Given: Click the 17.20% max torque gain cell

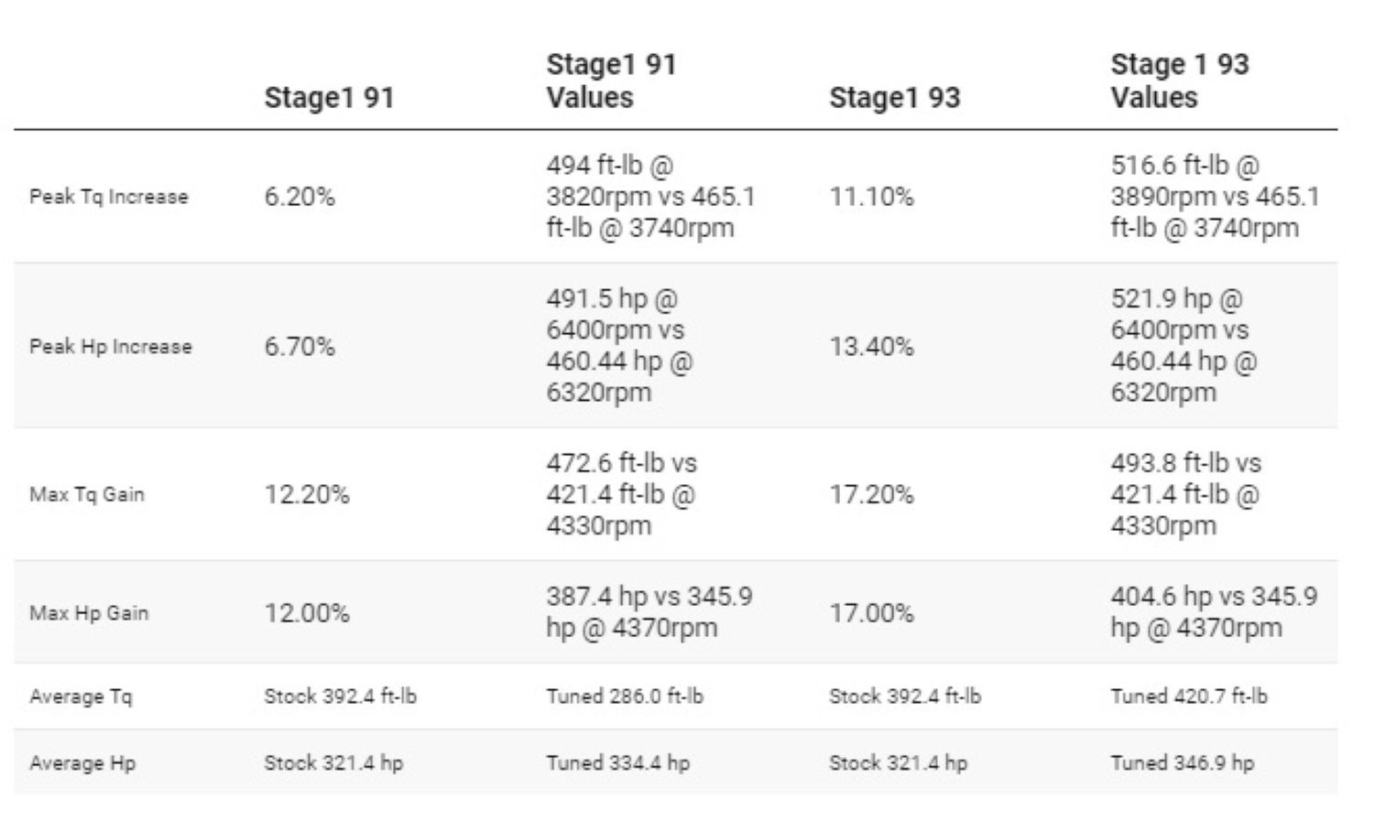Looking at the screenshot, I should tap(870, 494).
